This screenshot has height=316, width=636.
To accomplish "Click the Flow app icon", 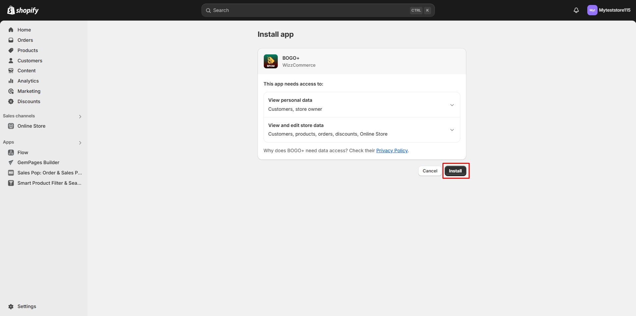I will click(11, 153).
